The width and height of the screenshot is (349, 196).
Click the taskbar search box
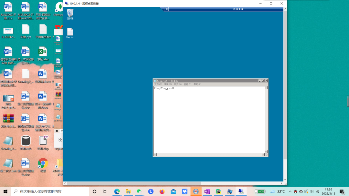(x=50, y=191)
